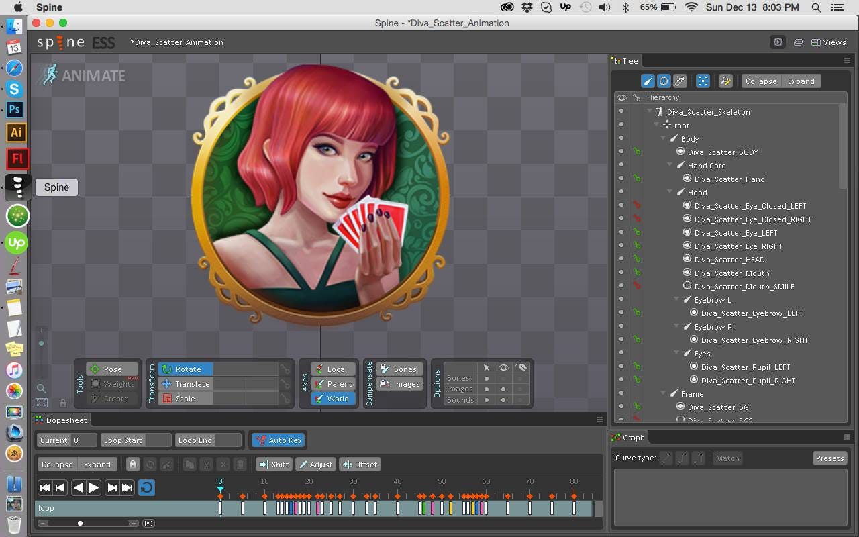The height and width of the screenshot is (537, 859).
Task: Click the fit timeline zoom icon
Action: click(149, 524)
